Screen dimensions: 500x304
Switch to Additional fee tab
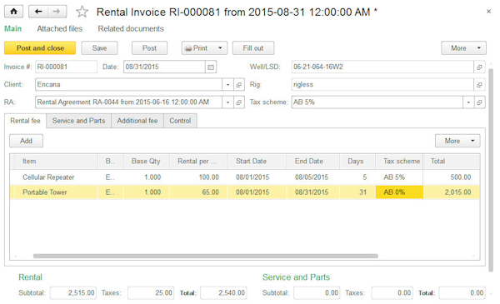pyautogui.click(x=137, y=121)
